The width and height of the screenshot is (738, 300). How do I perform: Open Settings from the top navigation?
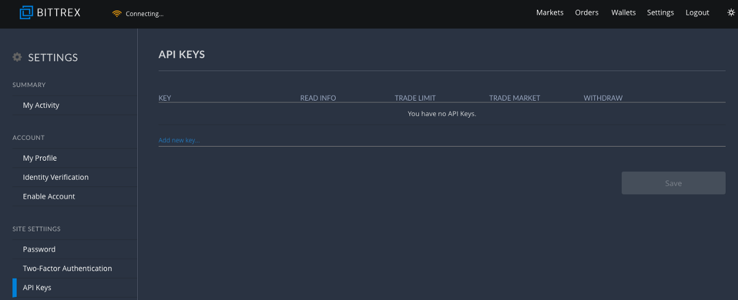[661, 12]
